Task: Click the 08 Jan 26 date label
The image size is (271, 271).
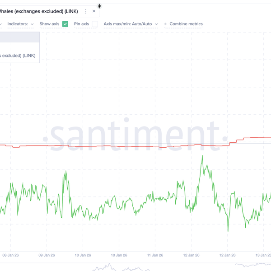Action: (x=10, y=255)
